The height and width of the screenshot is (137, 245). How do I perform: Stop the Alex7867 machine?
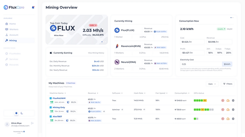click(223, 119)
